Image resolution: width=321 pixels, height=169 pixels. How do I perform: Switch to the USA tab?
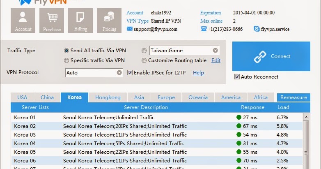coord(22,97)
